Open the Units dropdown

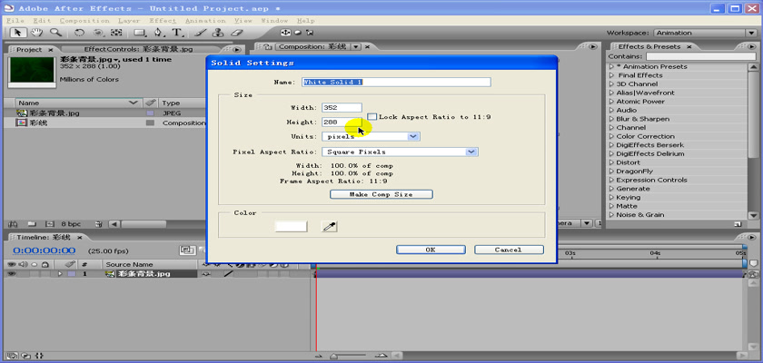point(413,136)
